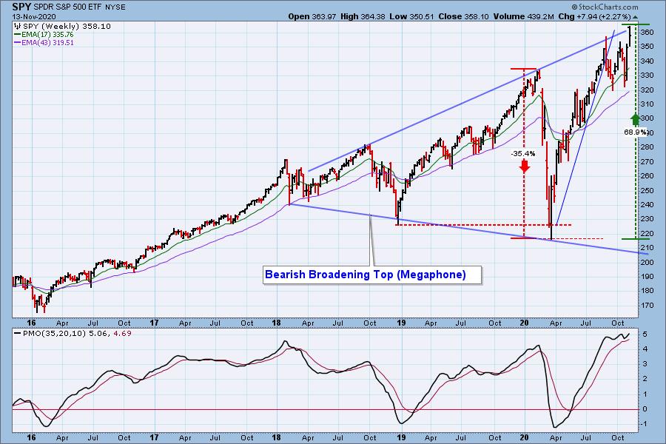This screenshot has width=666, height=444.
Task: Click the 170 price axis label
Action: pyautogui.click(x=647, y=305)
